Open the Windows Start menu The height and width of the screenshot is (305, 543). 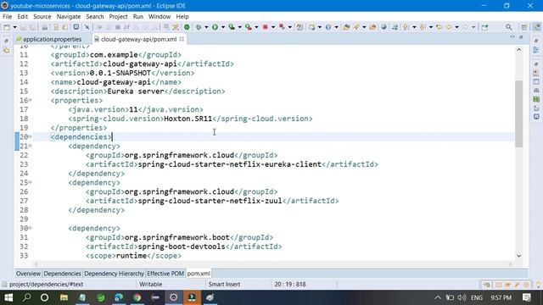click(x=8, y=297)
